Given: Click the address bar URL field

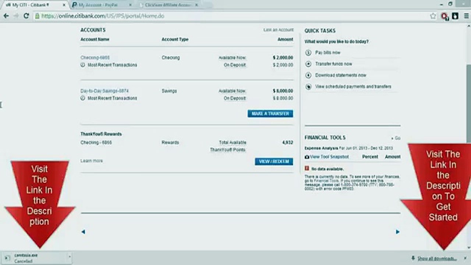Looking at the screenshot, I should click(232, 16).
